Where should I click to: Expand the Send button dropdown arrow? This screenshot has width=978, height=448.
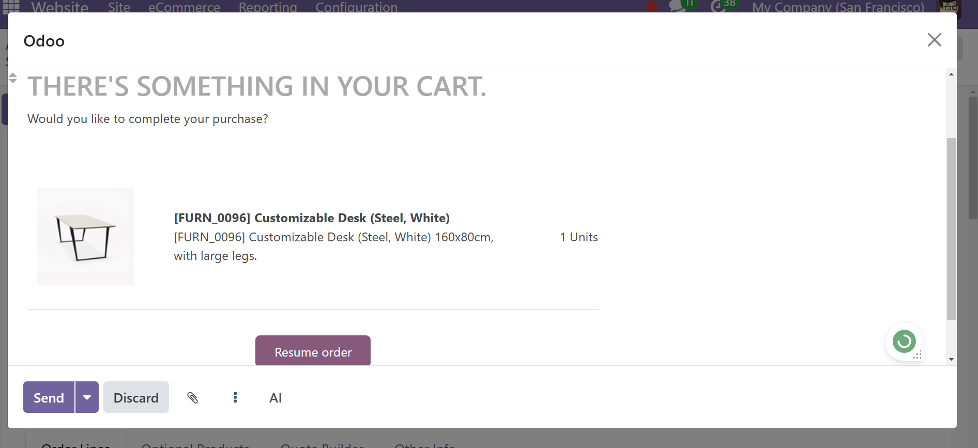(x=87, y=397)
